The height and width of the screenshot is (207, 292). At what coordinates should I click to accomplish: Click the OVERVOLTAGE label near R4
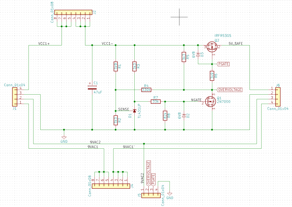tap(230, 90)
